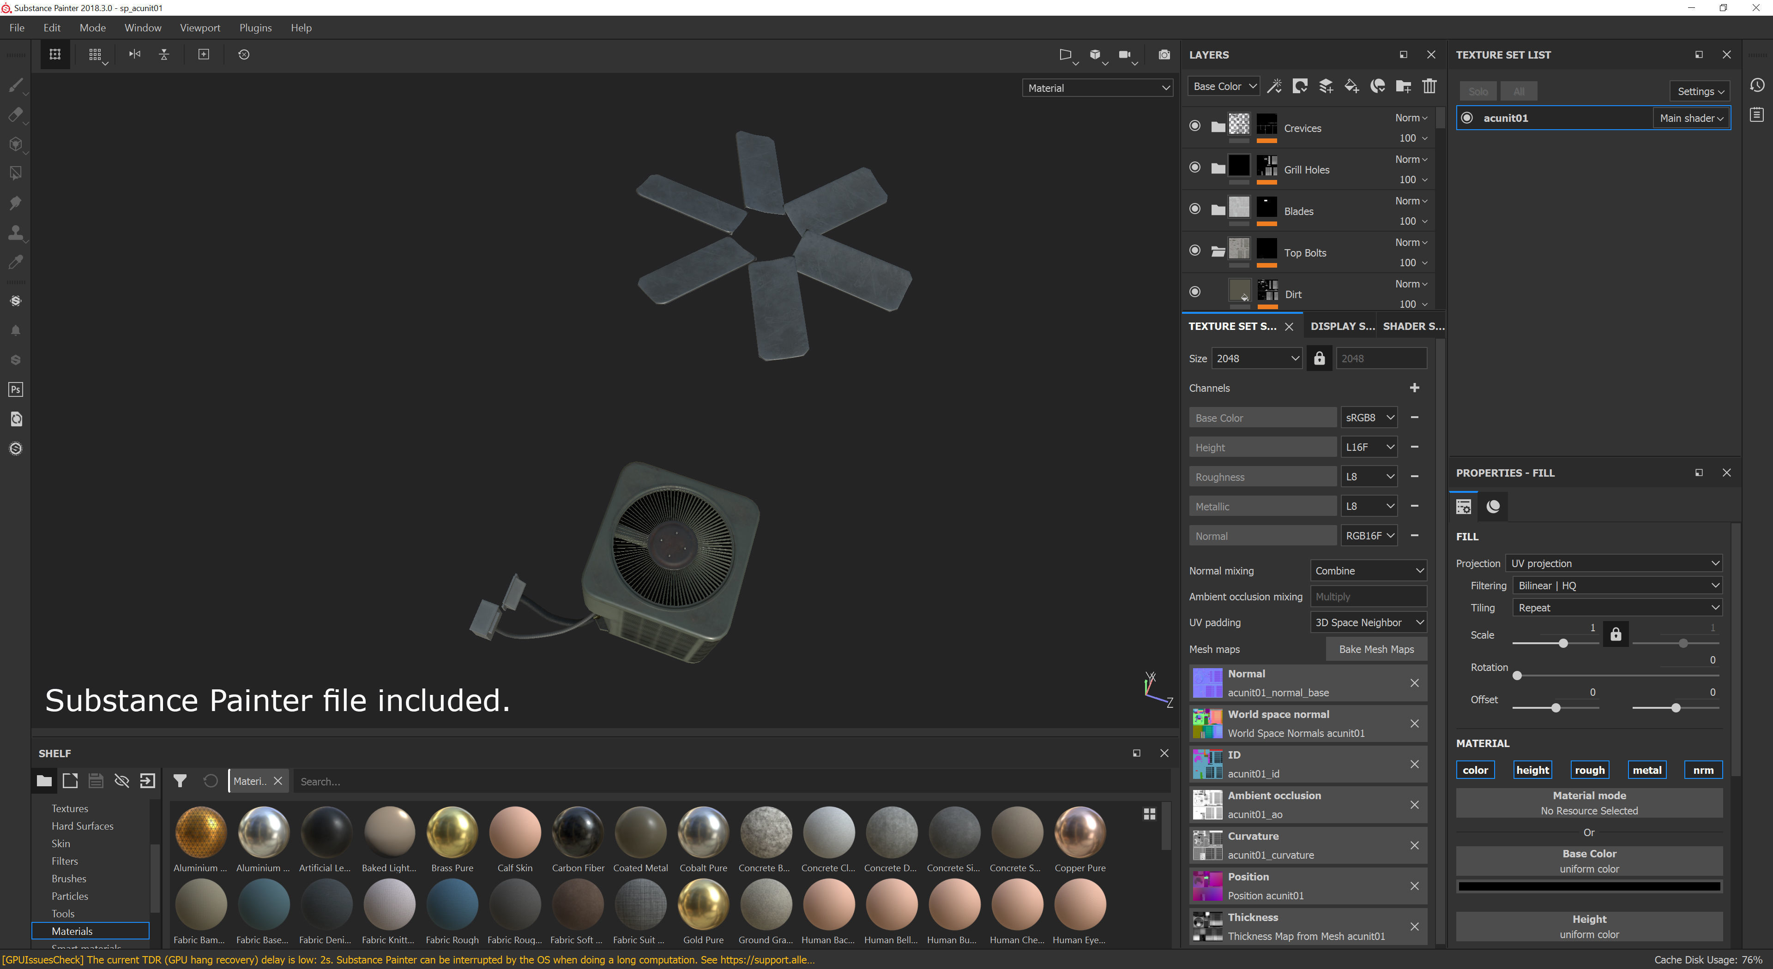Expand the Projection UV projection dropdown

pyautogui.click(x=1613, y=563)
